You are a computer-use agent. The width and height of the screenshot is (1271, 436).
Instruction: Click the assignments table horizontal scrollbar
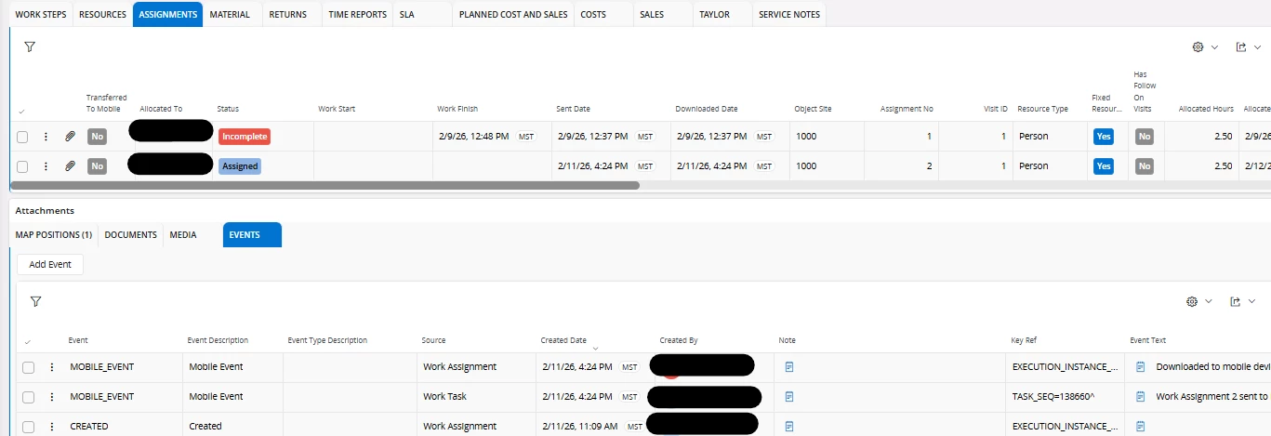pos(325,185)
